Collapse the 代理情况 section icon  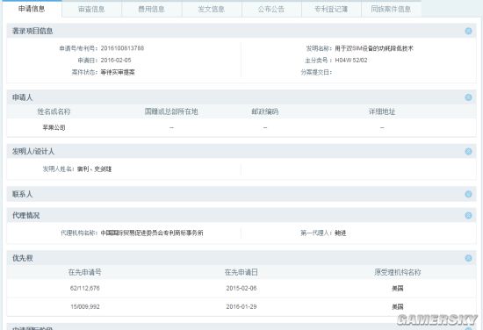tap(468, 216)
